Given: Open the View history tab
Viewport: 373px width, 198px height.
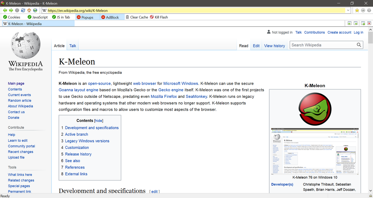Looking at the screenshot, I should 275,46.
